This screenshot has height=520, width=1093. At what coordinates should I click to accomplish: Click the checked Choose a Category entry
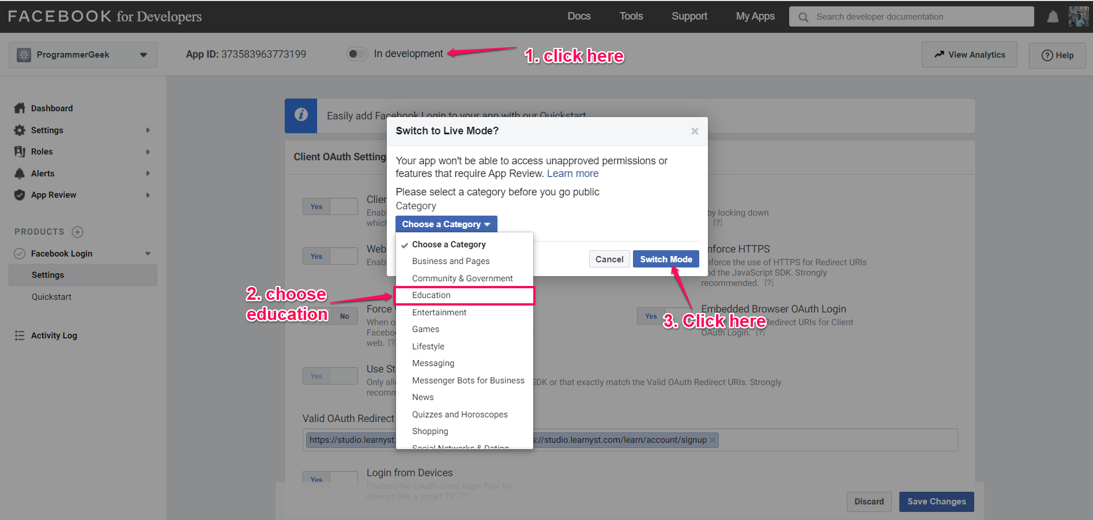point(464,244)
